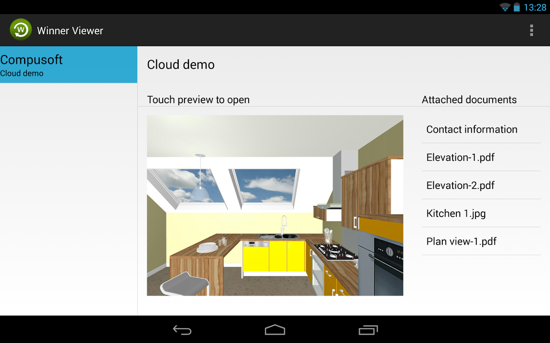Tap the Android Home button
Image resolution: width=550 pixels, height=343 pixels.
(x=275, y=330)
